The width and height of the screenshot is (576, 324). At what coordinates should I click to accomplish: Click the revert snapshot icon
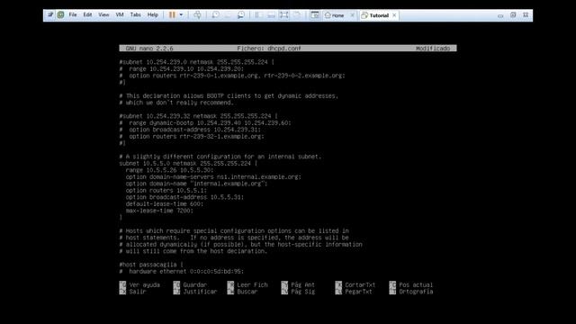click(x=228, y=15)
